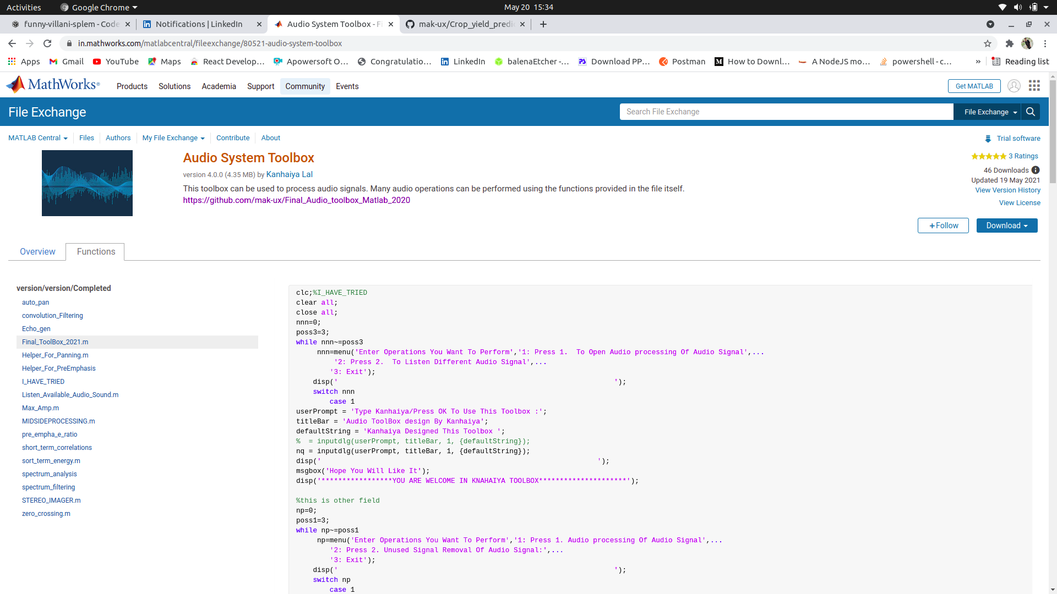Click the five-star rating icons

pyautogui.click(x=989, y=156)
